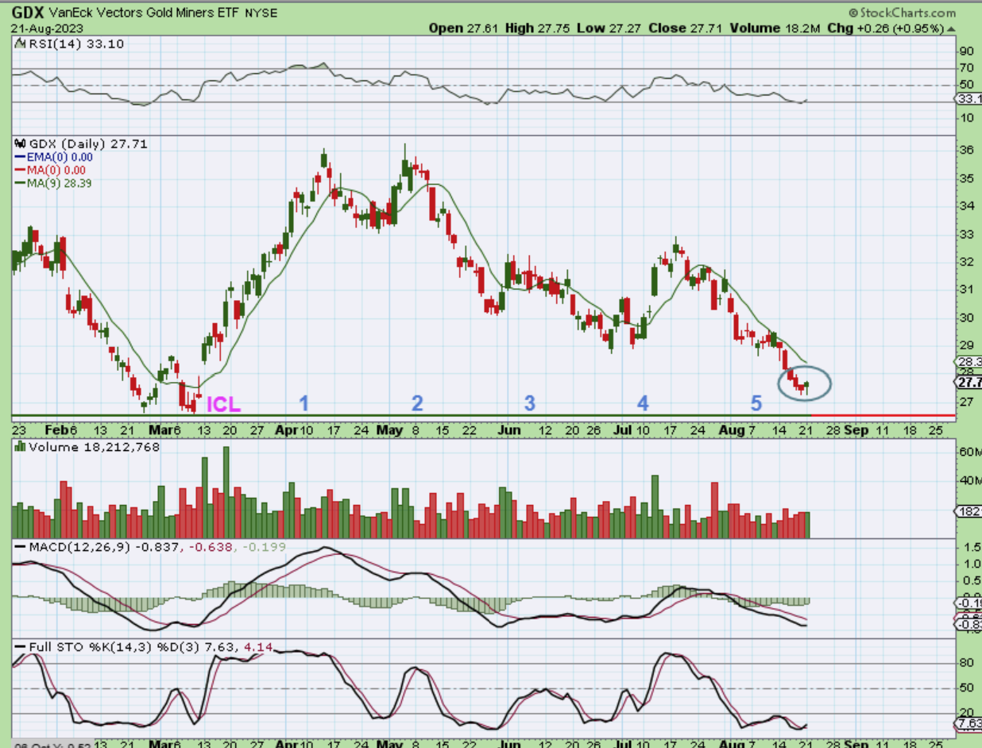Click the Apr label under the price panel
The height and width of the screenshot is (748, 982).
pyautogui.click(x=285, y=430)
